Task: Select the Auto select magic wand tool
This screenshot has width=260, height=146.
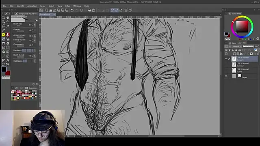Action: pyautogui.click(x=8, y=26)
